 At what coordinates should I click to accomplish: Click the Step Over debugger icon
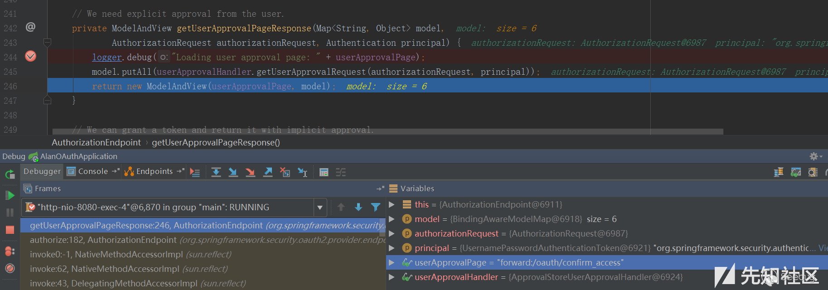coord(216,172)
